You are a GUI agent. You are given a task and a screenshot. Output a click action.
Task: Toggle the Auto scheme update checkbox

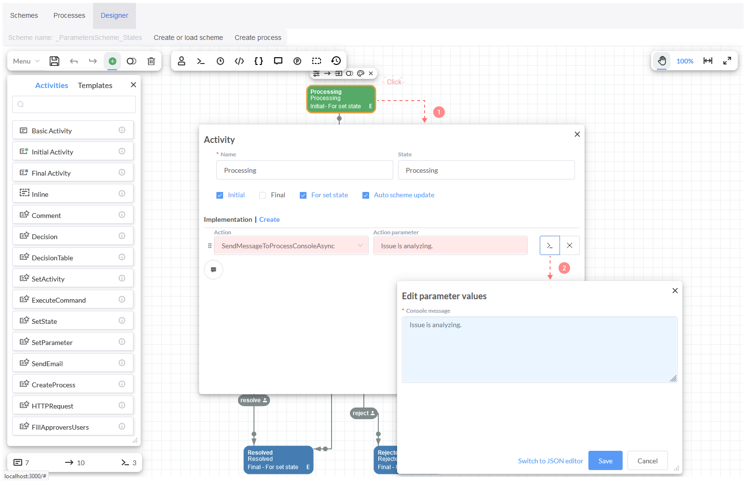366,195
